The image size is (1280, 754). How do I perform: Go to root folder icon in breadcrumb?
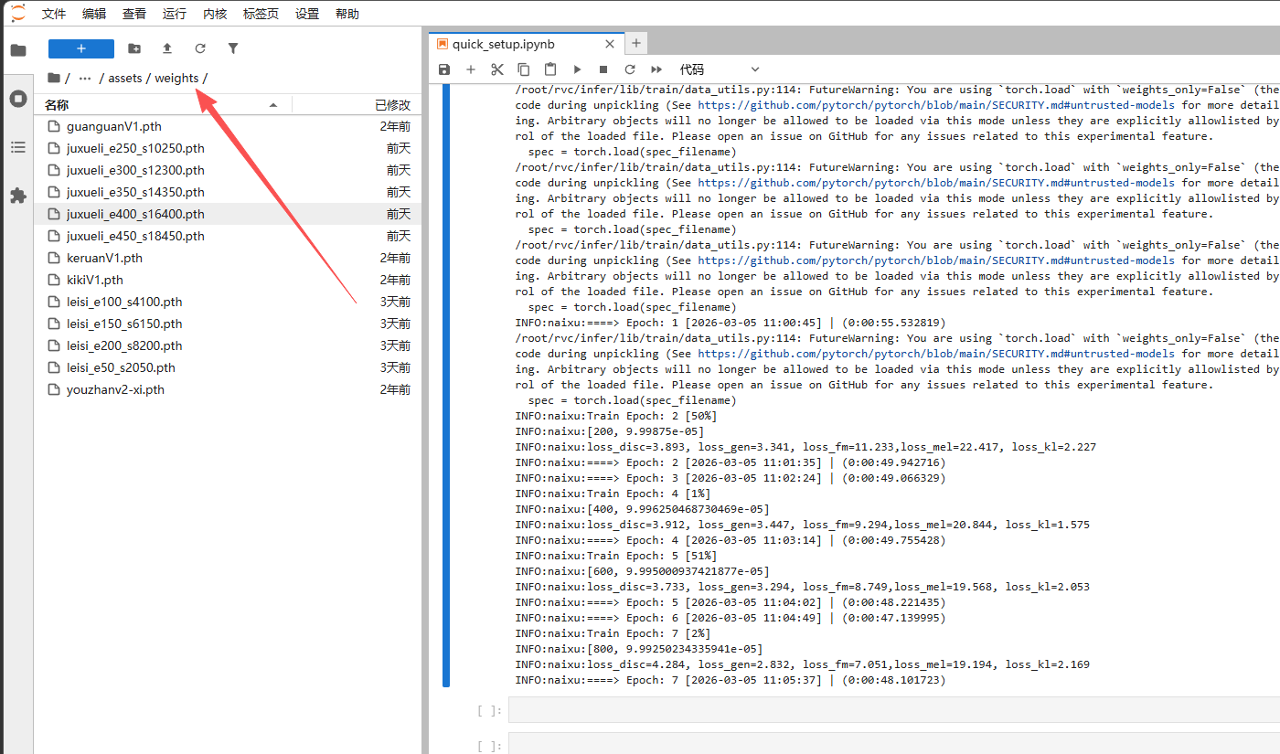coord(54,78)
